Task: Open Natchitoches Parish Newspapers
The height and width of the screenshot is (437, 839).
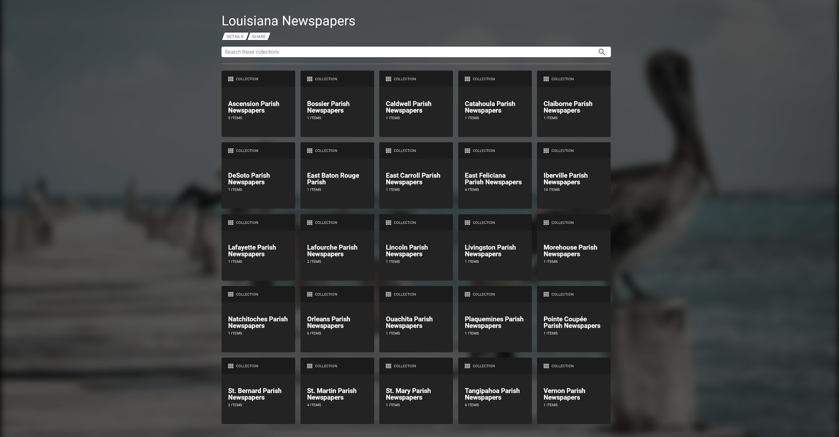Action: tap(258, 322)
